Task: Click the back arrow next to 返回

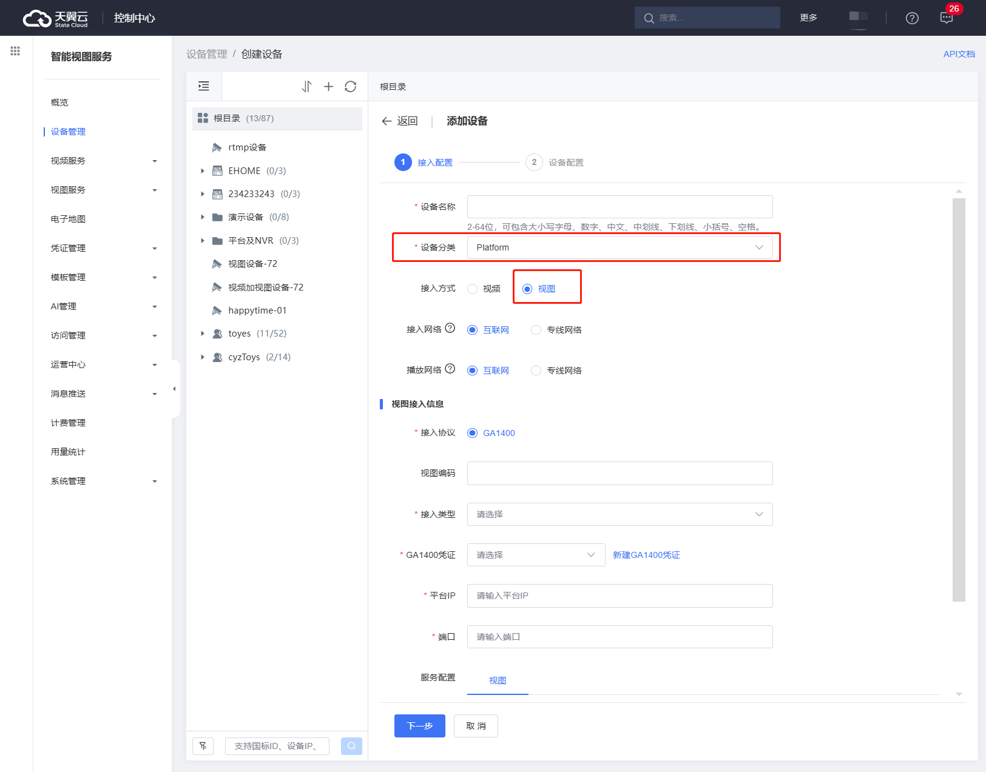Action: point(387,121)
